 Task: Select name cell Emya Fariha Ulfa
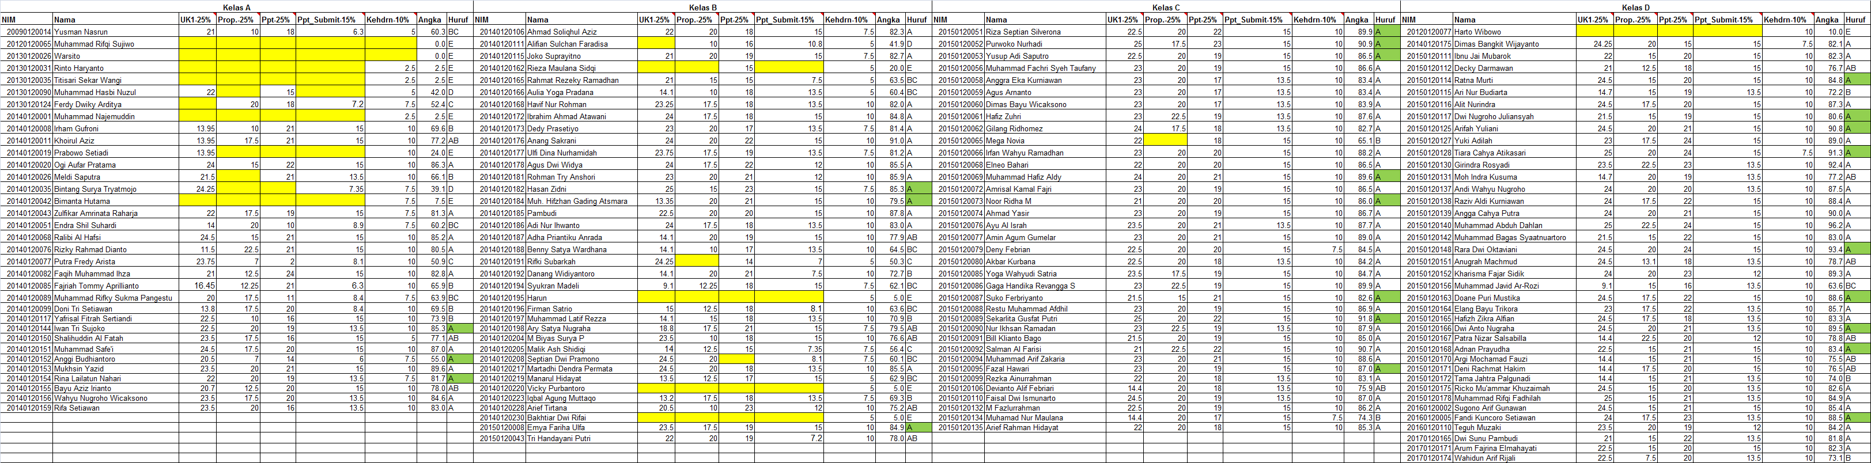pyautogui.click(x=581, y=428)
